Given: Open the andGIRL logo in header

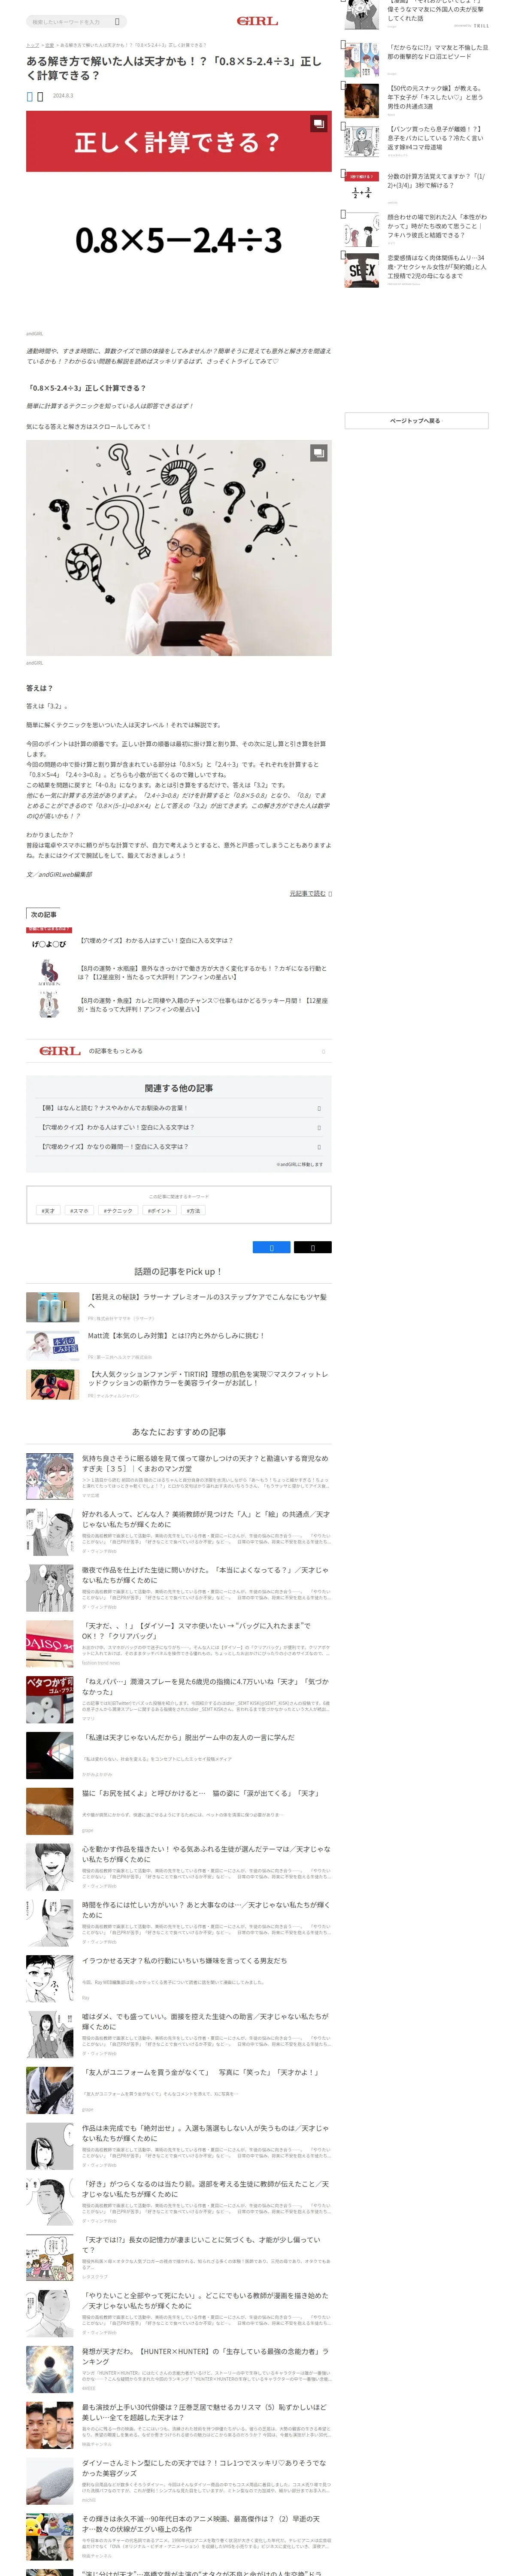Looking at the screenshot, I should [257, 20].
